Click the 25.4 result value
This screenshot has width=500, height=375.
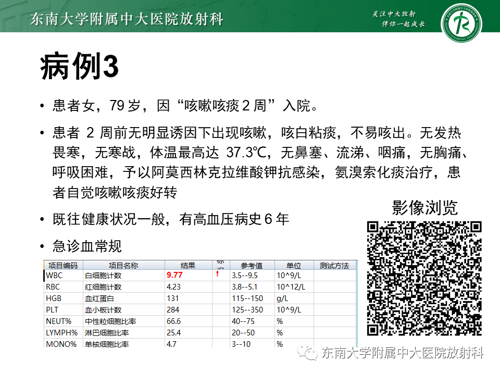(173, 333)
